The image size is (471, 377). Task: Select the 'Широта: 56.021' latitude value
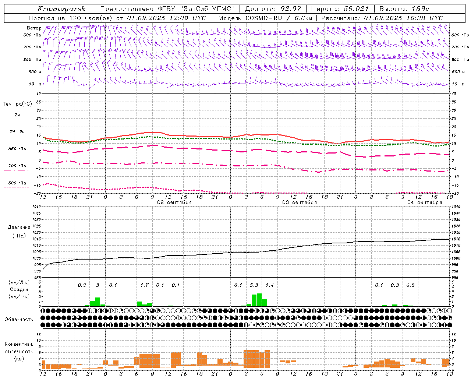[x=340, y=9]
